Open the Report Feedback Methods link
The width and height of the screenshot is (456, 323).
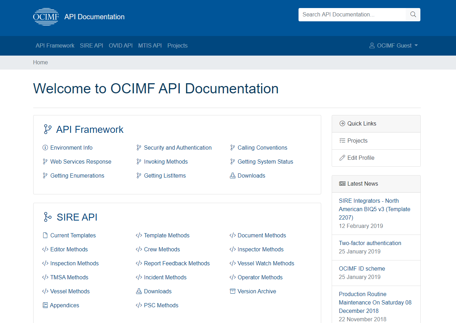click(177, 263)
